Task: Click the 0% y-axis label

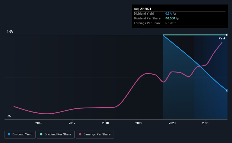Action: click(9, 116)
